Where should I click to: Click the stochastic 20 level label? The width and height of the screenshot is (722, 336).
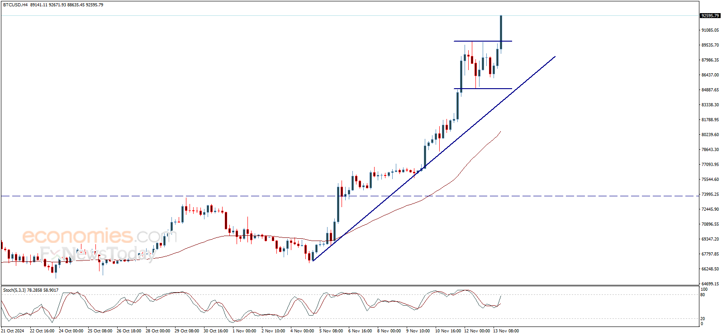703,319
